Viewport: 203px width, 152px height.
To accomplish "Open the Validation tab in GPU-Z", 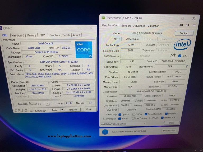I will (x=153, y=26).
